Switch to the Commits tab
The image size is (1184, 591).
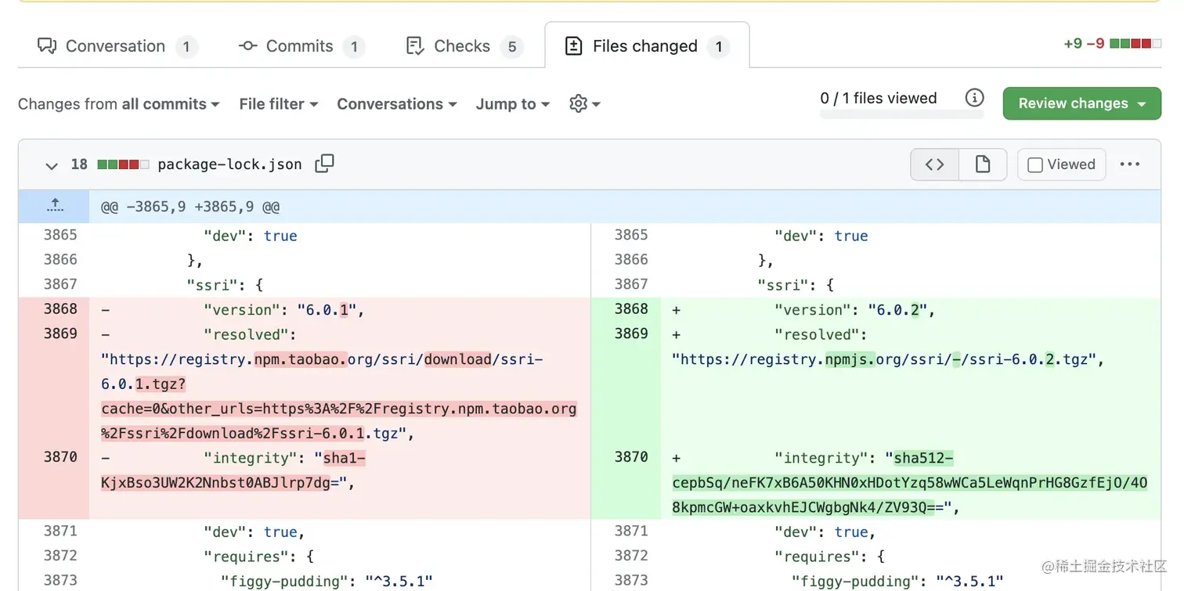point(298,45)
